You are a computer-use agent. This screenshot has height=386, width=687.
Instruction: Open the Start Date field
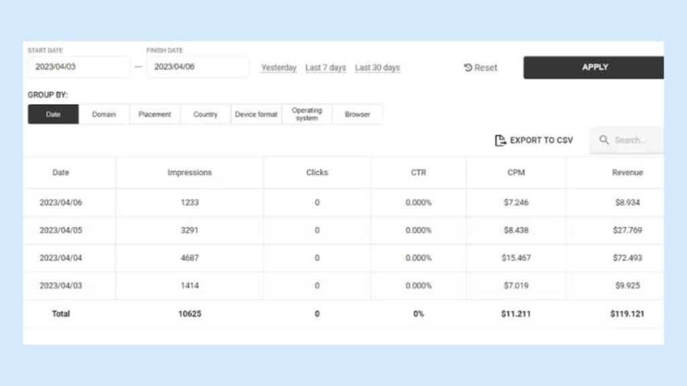78,67
